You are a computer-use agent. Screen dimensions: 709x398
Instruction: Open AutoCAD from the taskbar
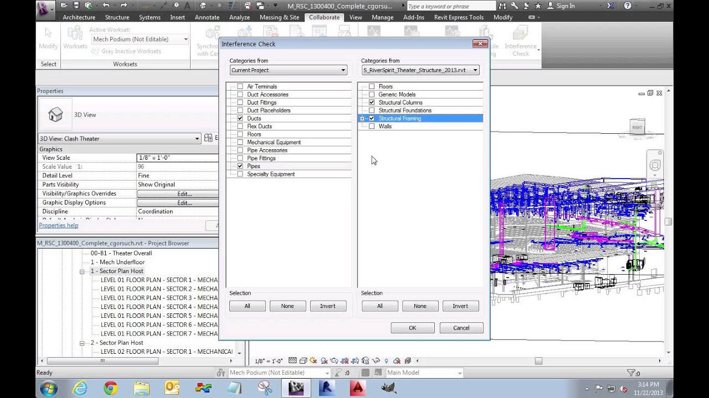coord(357,388)
